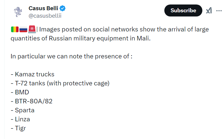The image size is (223, 139).
Task: Open the Casus Belli display name link
Action: tap(43, 8)
